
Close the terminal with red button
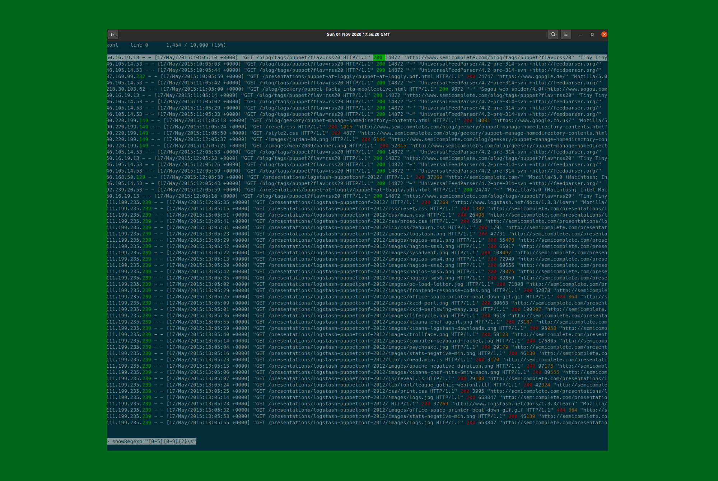tap(604, 34)
